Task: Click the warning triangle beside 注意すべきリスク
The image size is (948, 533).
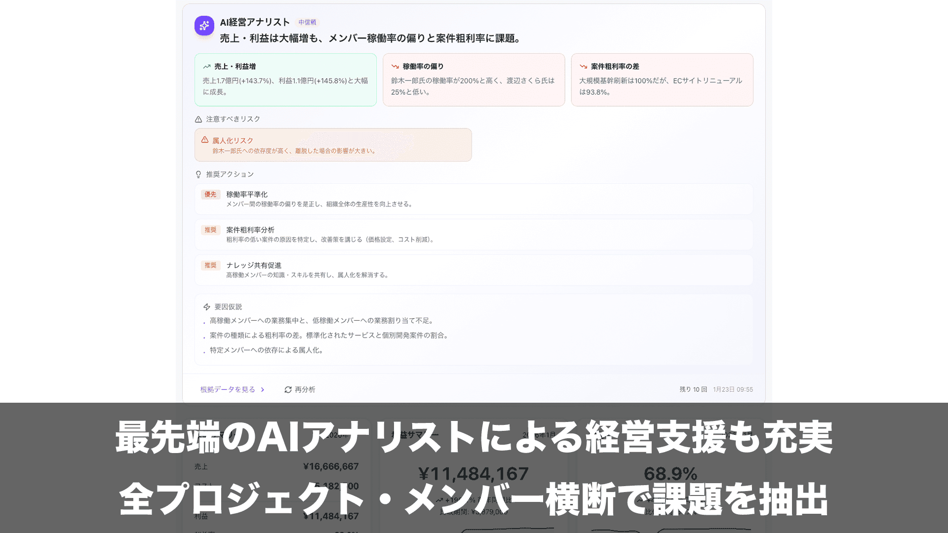Action: point(197,119)
